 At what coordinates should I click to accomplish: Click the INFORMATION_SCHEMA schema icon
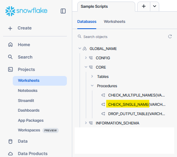(x=91, y=123)
